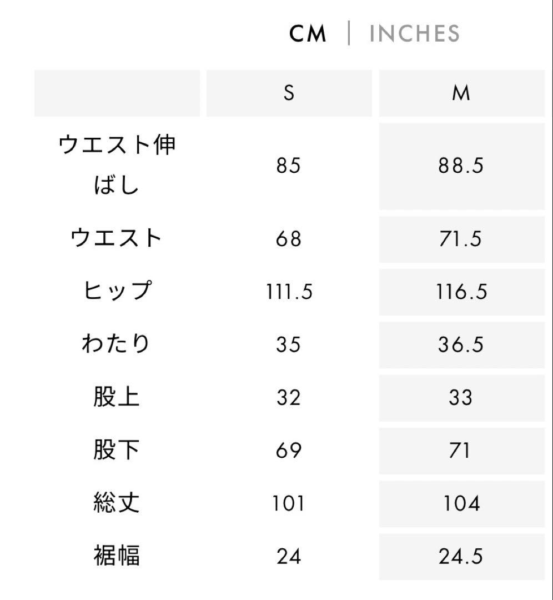Viewport: 553px width, 600px height.
Task: Click the ウエスト伸ばし row label
Action: (117, 165)
